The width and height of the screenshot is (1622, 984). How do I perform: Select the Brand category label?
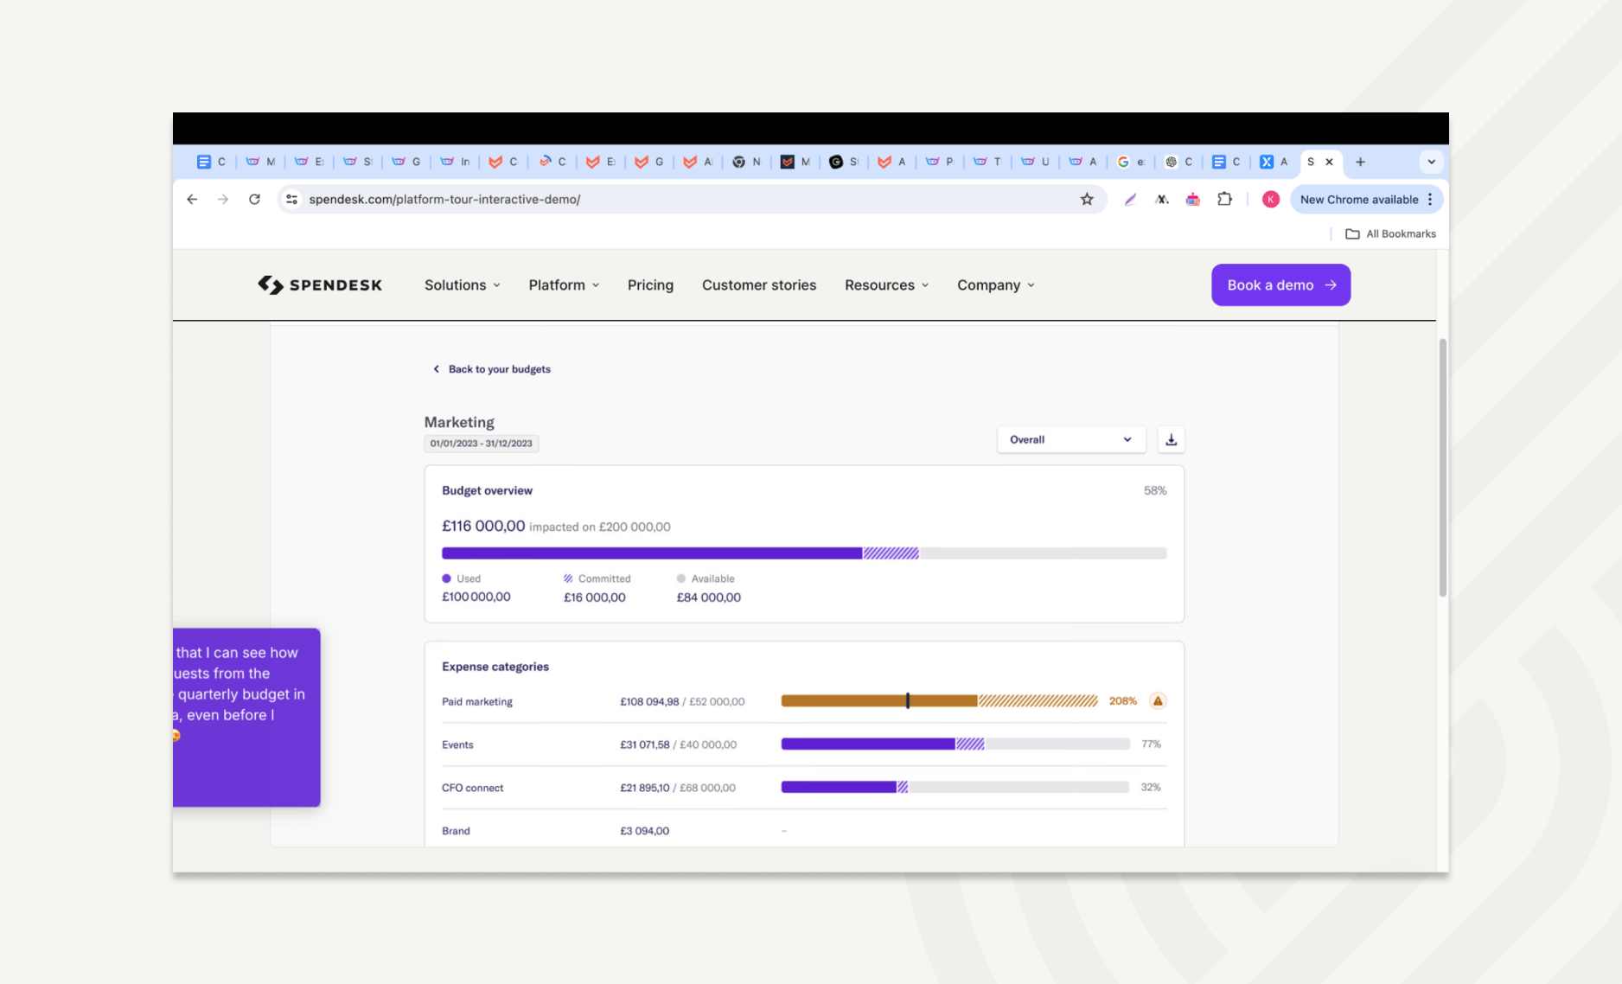456,831
